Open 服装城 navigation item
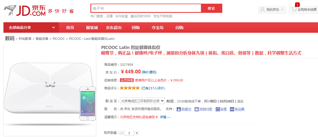This screenshot has width=318, height=137. tap(92, 28)
